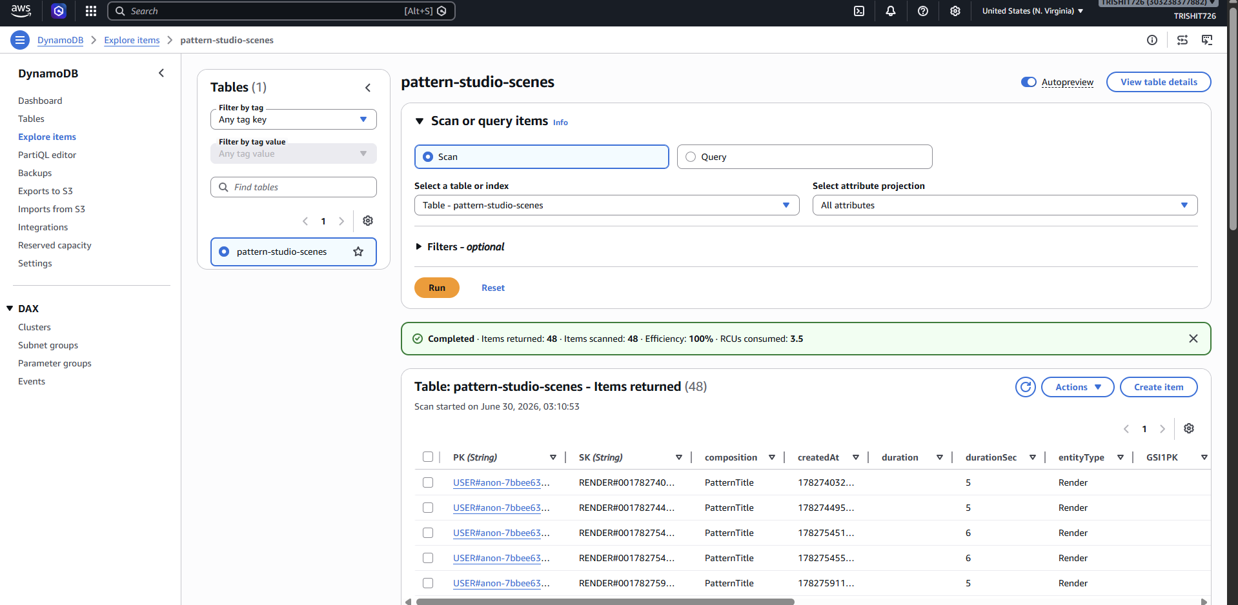Image resolution: width=1238 pixels, height=605 pixels.
Task: Check the row checkbox with createdAt 178275455
Action: [428, 558]
